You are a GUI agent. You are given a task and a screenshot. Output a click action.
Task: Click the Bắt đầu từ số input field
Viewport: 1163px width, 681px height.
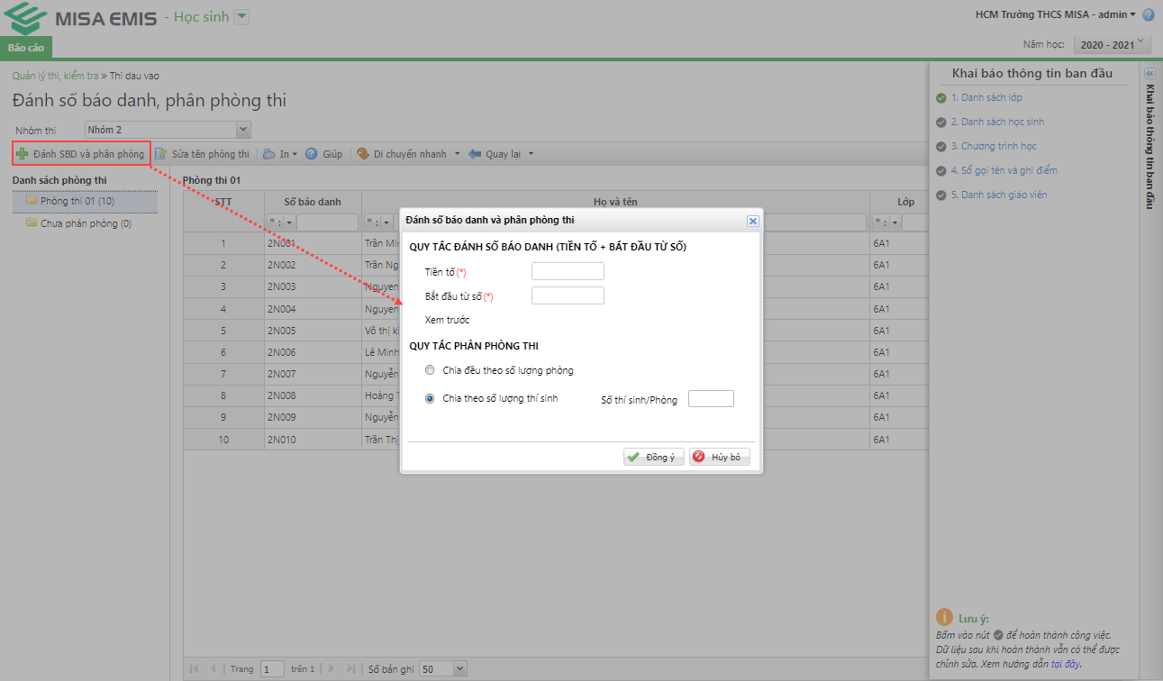[568, 295]
